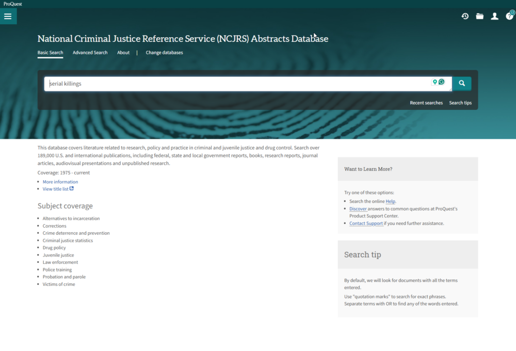Open the About tab
Image resolution: width=516 pixels, height=351 pixels.
pos(123,52)
